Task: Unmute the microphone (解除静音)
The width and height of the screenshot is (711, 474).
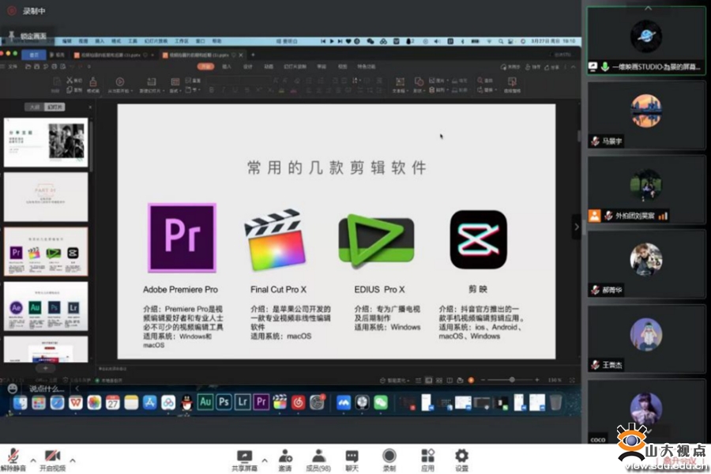Action: (13, 460)
